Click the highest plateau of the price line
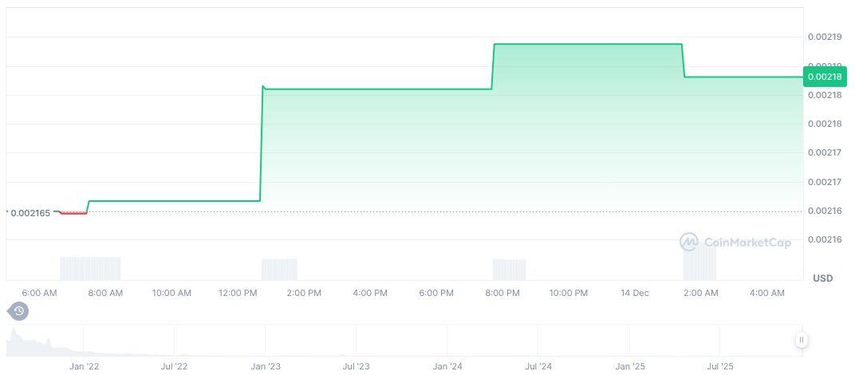 click(x=588, y=44)
